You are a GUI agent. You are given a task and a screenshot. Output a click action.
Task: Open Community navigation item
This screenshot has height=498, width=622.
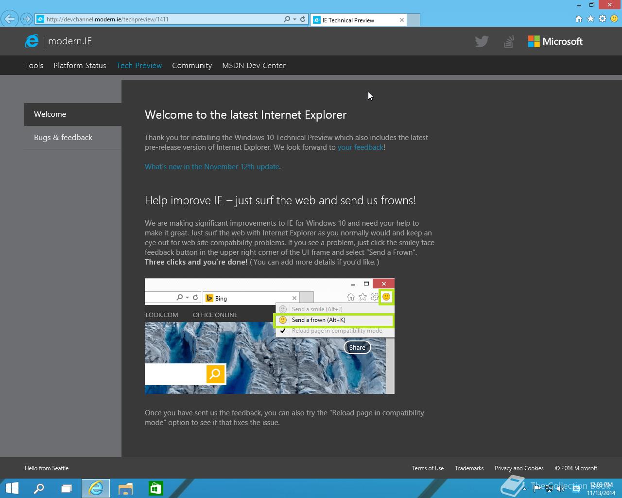pyautogui.click(x=192, y=65)
